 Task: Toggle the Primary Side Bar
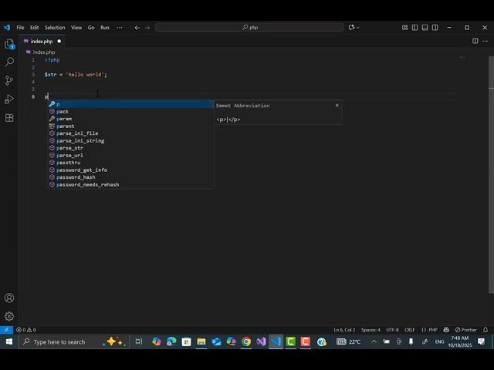coord(415,28)
